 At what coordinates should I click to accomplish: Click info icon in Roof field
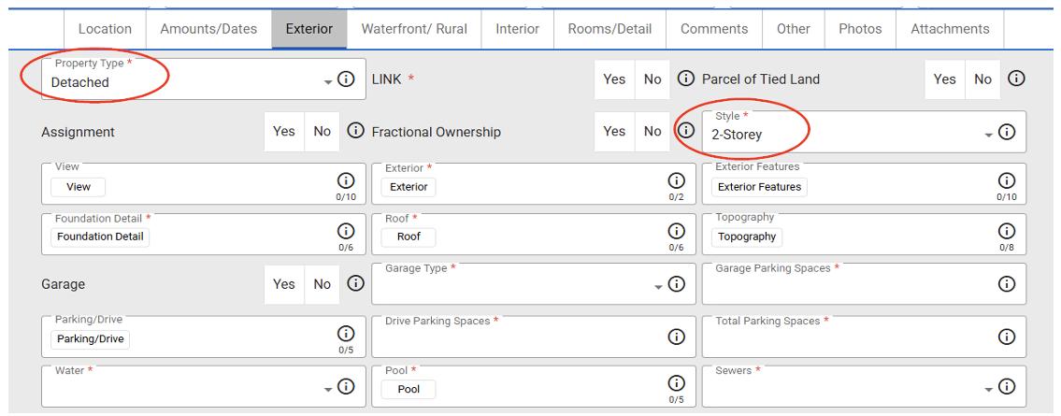676,231
